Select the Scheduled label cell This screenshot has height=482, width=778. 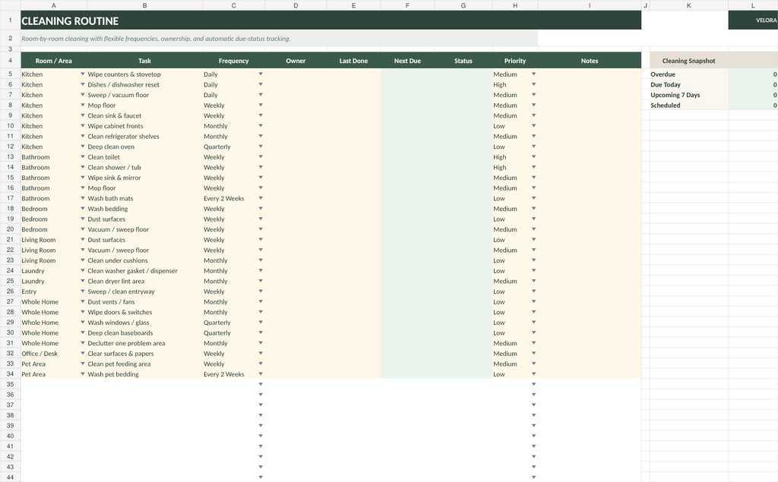[x=688, y=105]
